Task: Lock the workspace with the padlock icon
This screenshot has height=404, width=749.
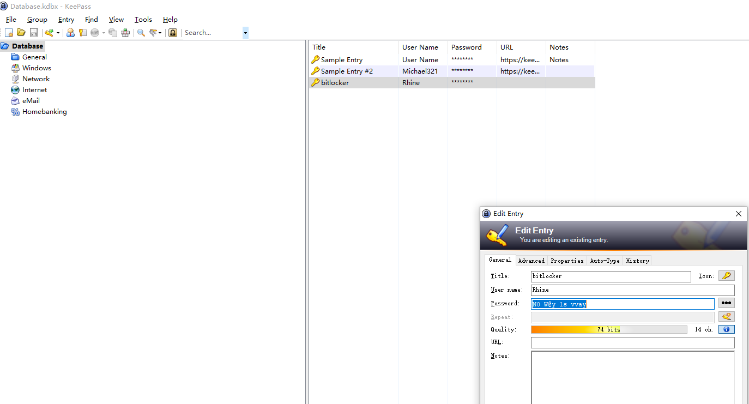Action: click(173, 33)
